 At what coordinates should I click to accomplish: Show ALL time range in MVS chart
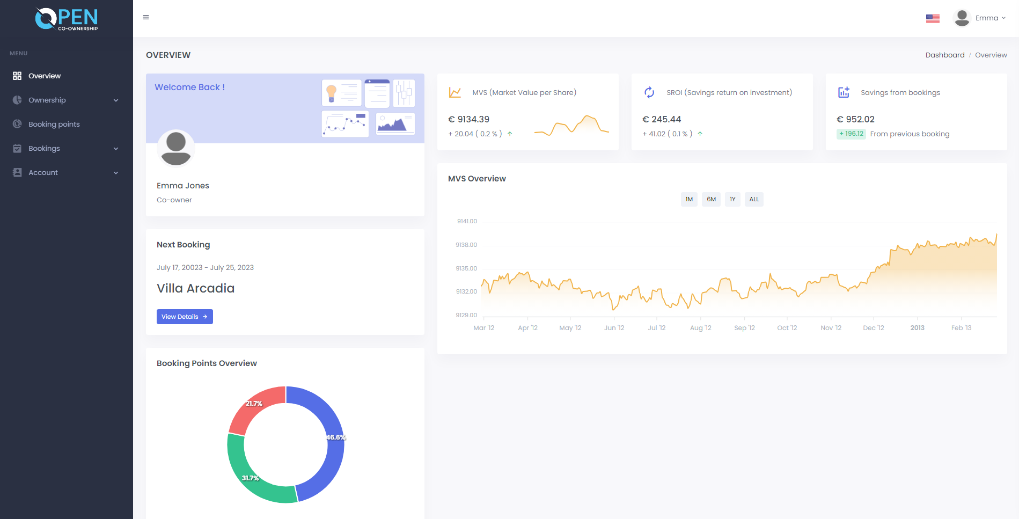click(x=754, y=199)
